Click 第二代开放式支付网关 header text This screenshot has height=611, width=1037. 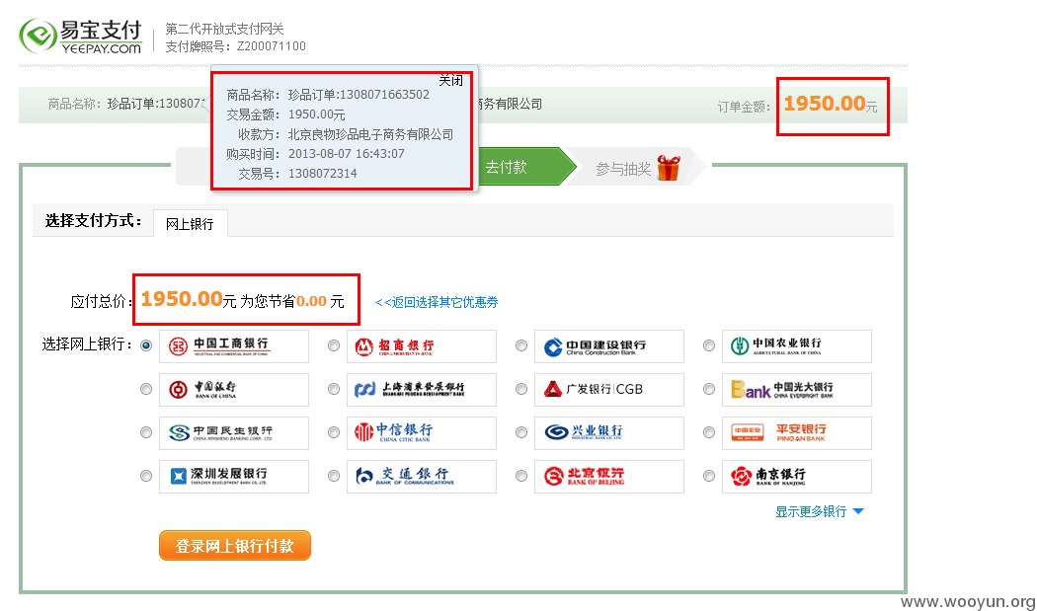tap(224, 29)
